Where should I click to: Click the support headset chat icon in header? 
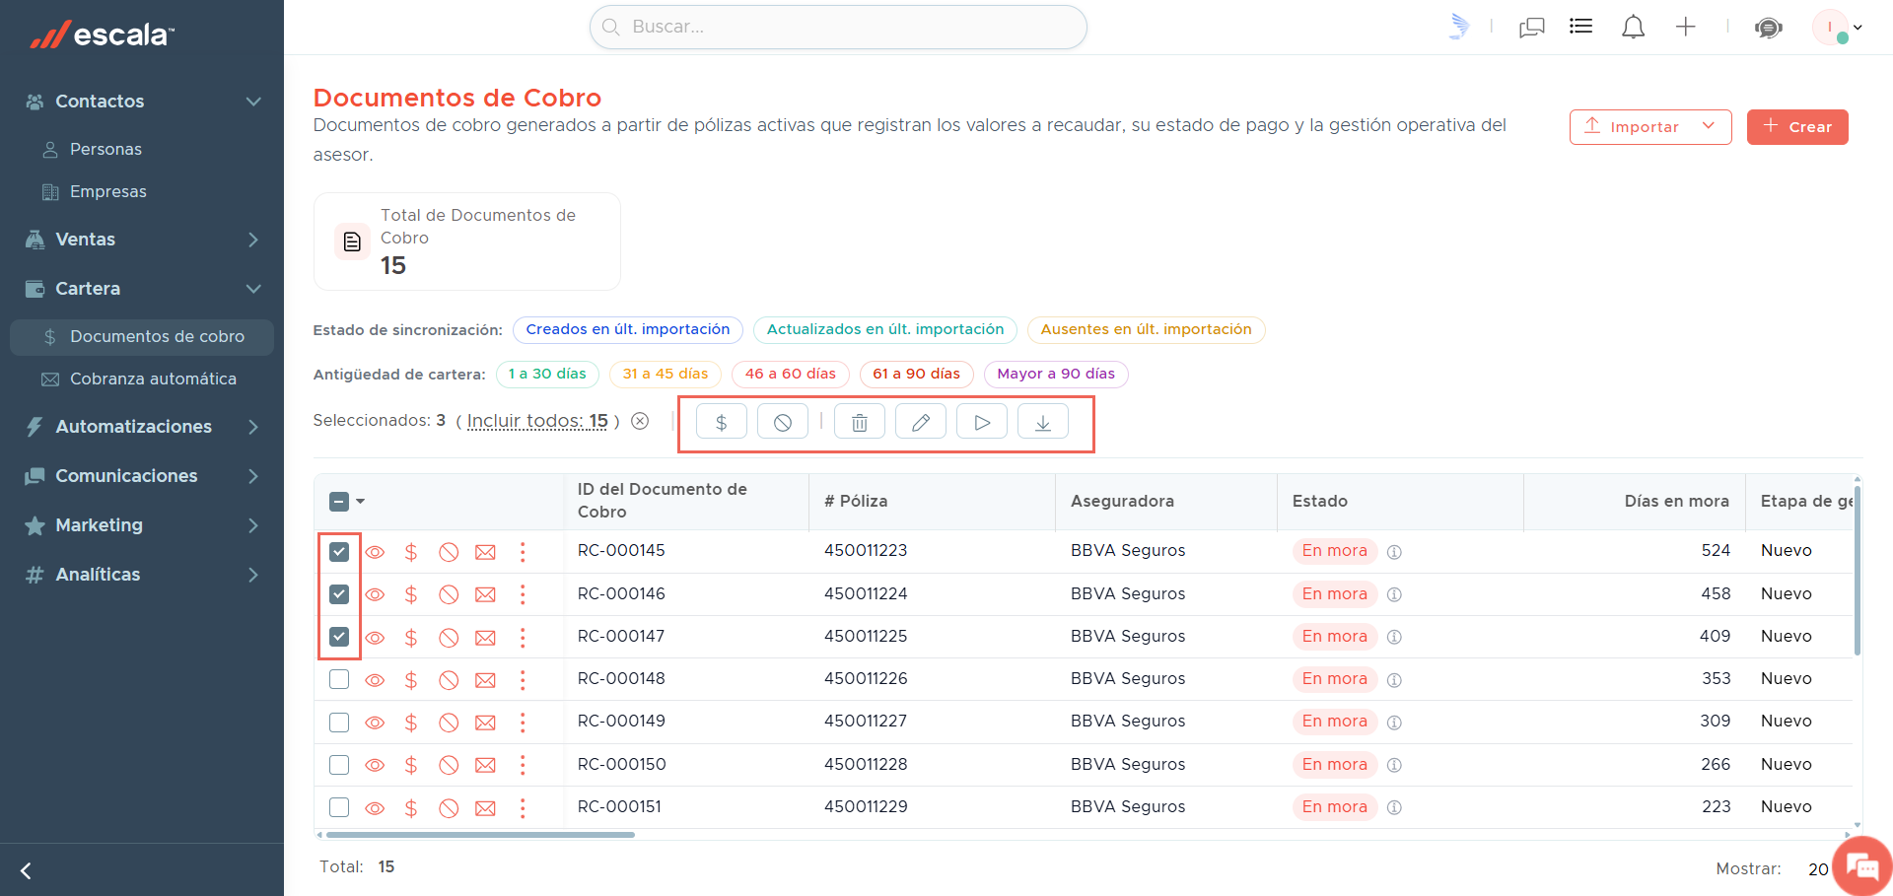coord(1769,27)
